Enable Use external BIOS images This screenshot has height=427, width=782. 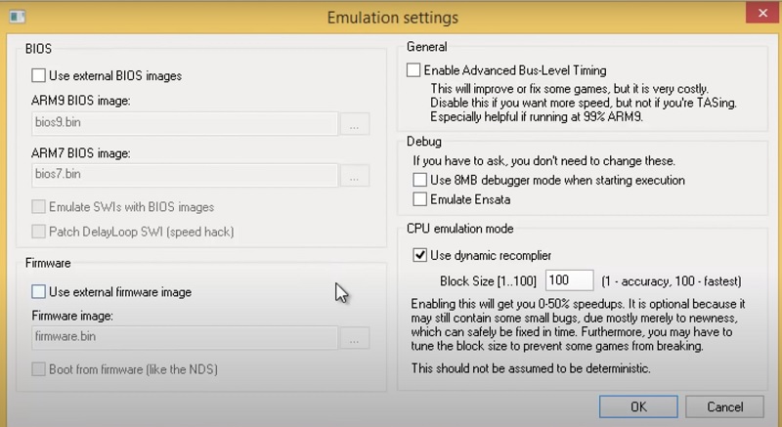coord(39,75)
